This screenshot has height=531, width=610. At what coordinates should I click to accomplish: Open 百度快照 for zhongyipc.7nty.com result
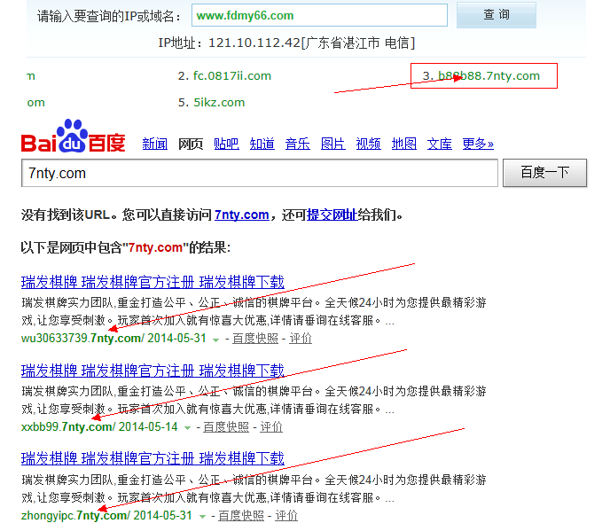tap(241, 516)
